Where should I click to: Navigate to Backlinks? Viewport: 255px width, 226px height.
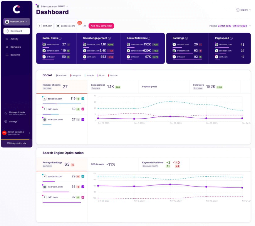(x=15, y=55)
